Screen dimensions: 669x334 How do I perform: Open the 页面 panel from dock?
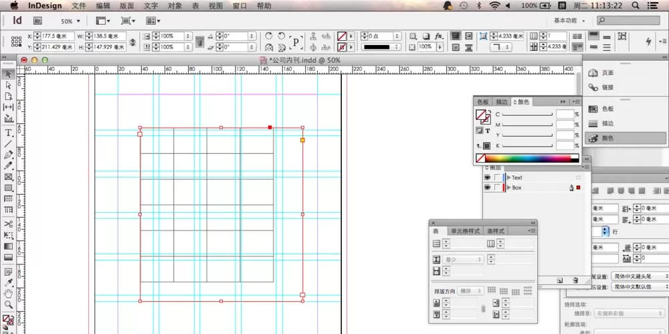pos(607,73)
